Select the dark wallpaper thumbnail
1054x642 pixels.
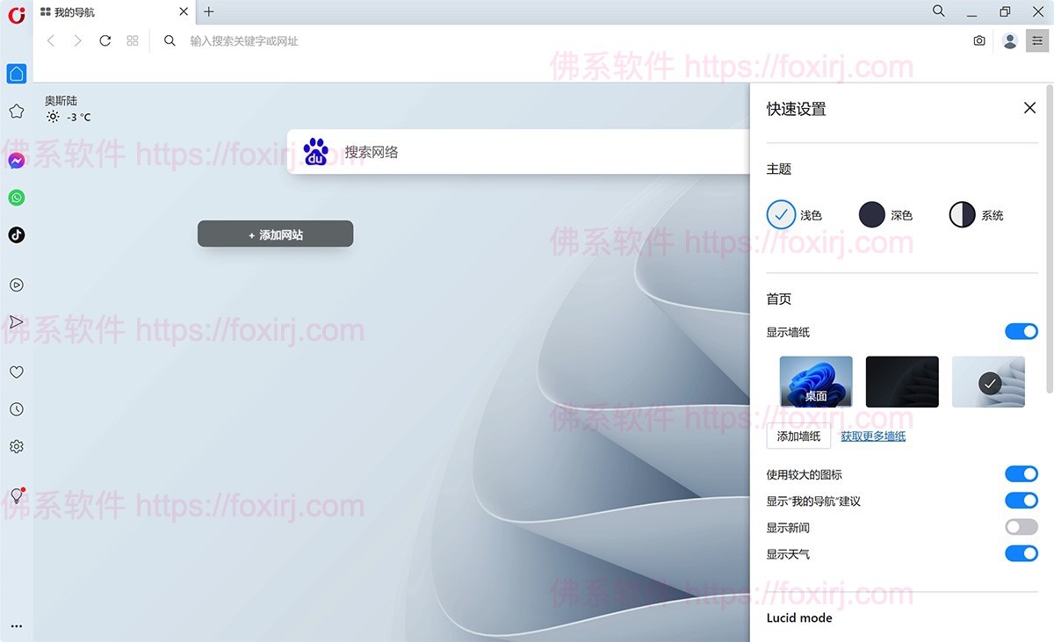pyautogui.click(x=902, y=381)
